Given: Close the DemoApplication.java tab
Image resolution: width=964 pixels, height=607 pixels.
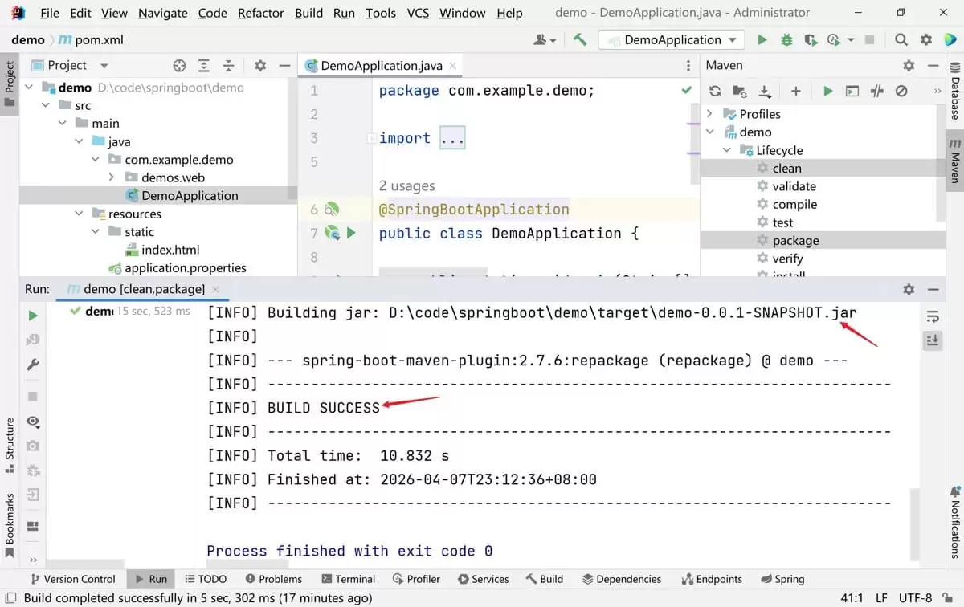Looking at the screenshot, I should pos(452,66).
